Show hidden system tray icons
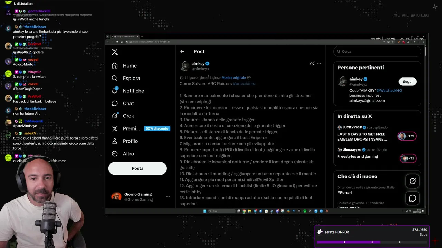 403,211
